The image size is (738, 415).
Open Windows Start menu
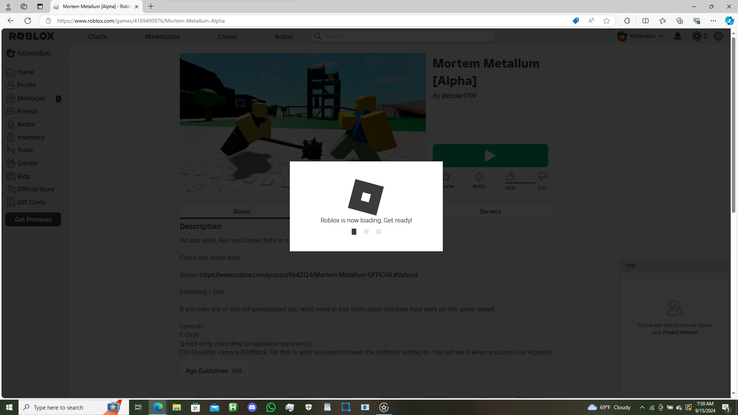point(9,407)
